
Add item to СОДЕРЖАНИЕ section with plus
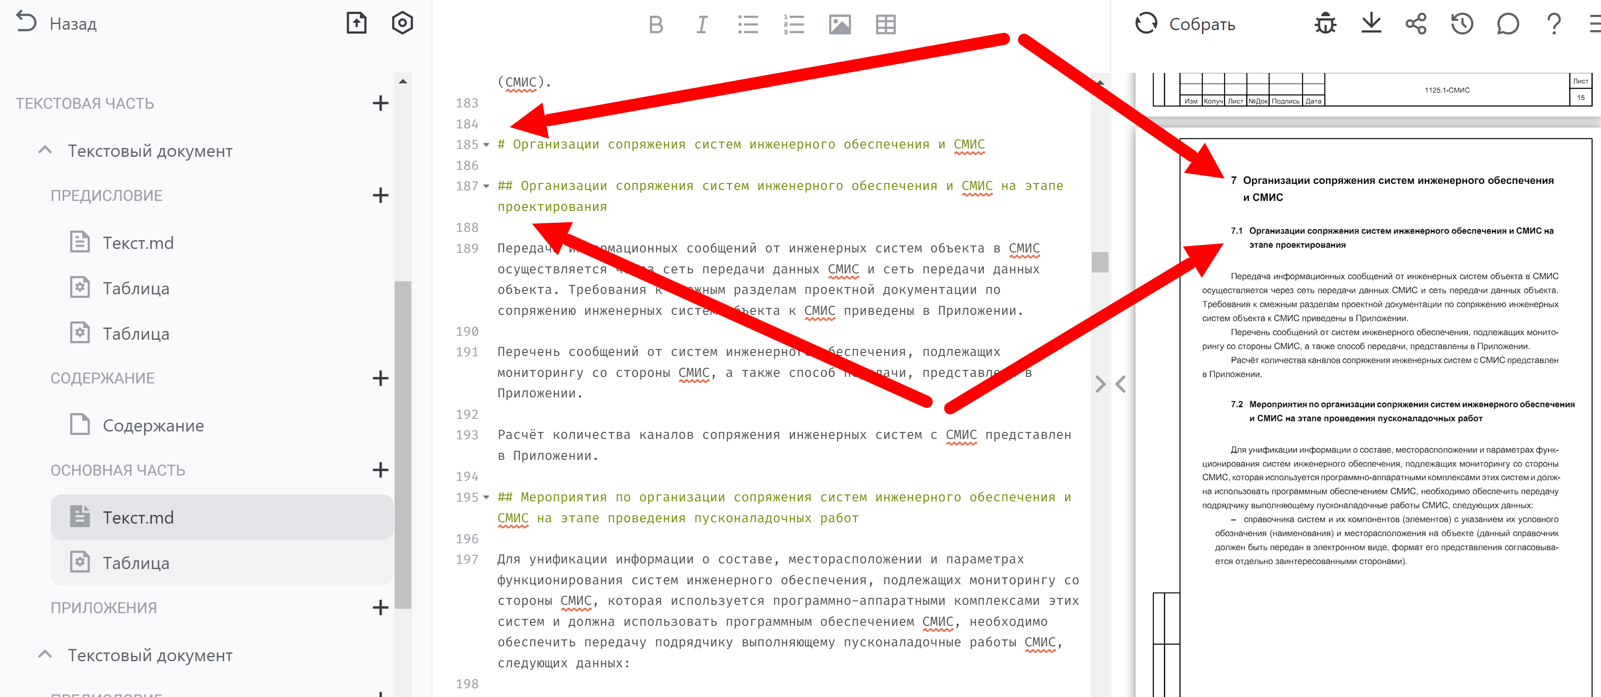[x=380, y=378]
